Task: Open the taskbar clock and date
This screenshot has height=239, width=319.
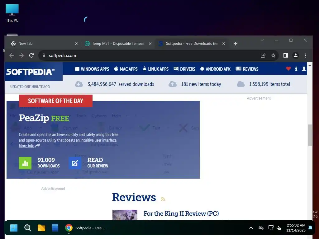Action: (296, 228)
